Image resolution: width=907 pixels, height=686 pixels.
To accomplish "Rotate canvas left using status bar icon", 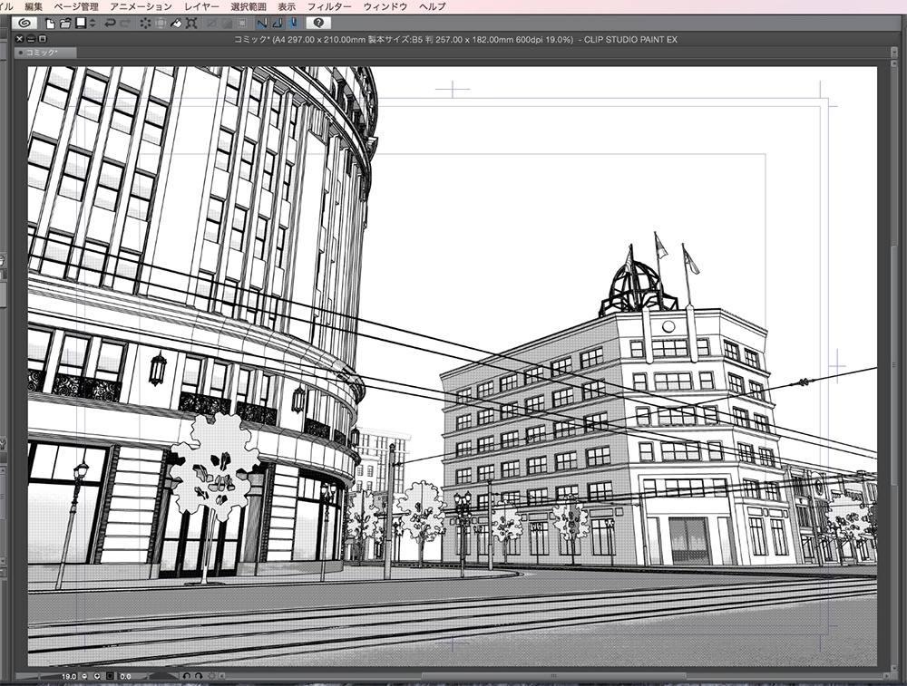I will tap(186, 676).
